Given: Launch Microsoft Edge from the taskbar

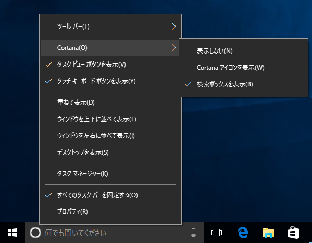Looking at the screenshot, I should [243, 233].
